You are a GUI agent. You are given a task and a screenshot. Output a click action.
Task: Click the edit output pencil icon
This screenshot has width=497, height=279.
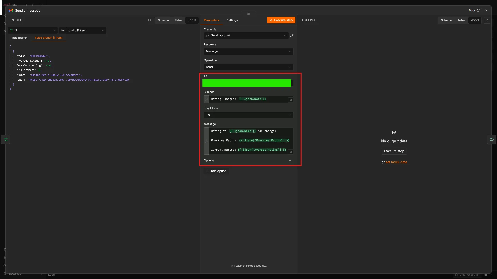[x=487, y=20]
